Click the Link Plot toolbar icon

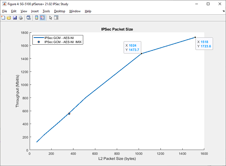pos(28,17)
